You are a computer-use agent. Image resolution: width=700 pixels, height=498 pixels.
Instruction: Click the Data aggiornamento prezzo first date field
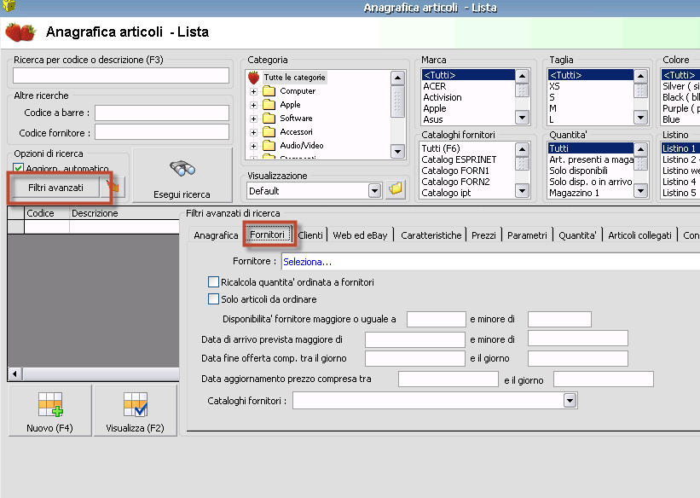point(448,379)
